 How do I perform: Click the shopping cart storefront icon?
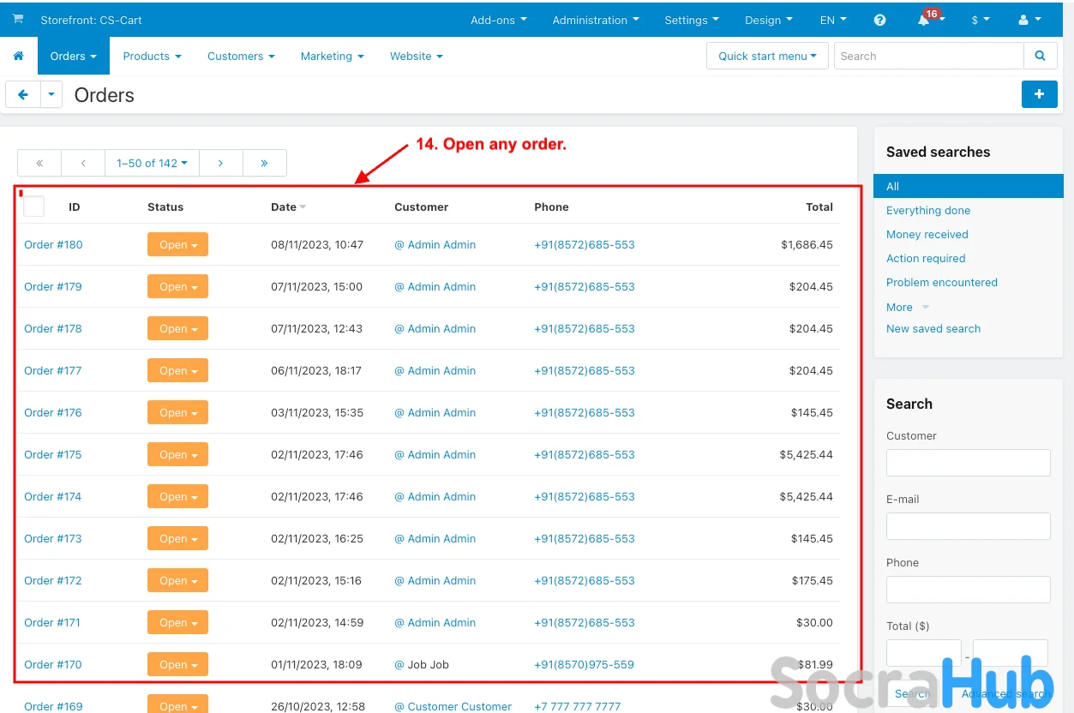click(17, 19)
